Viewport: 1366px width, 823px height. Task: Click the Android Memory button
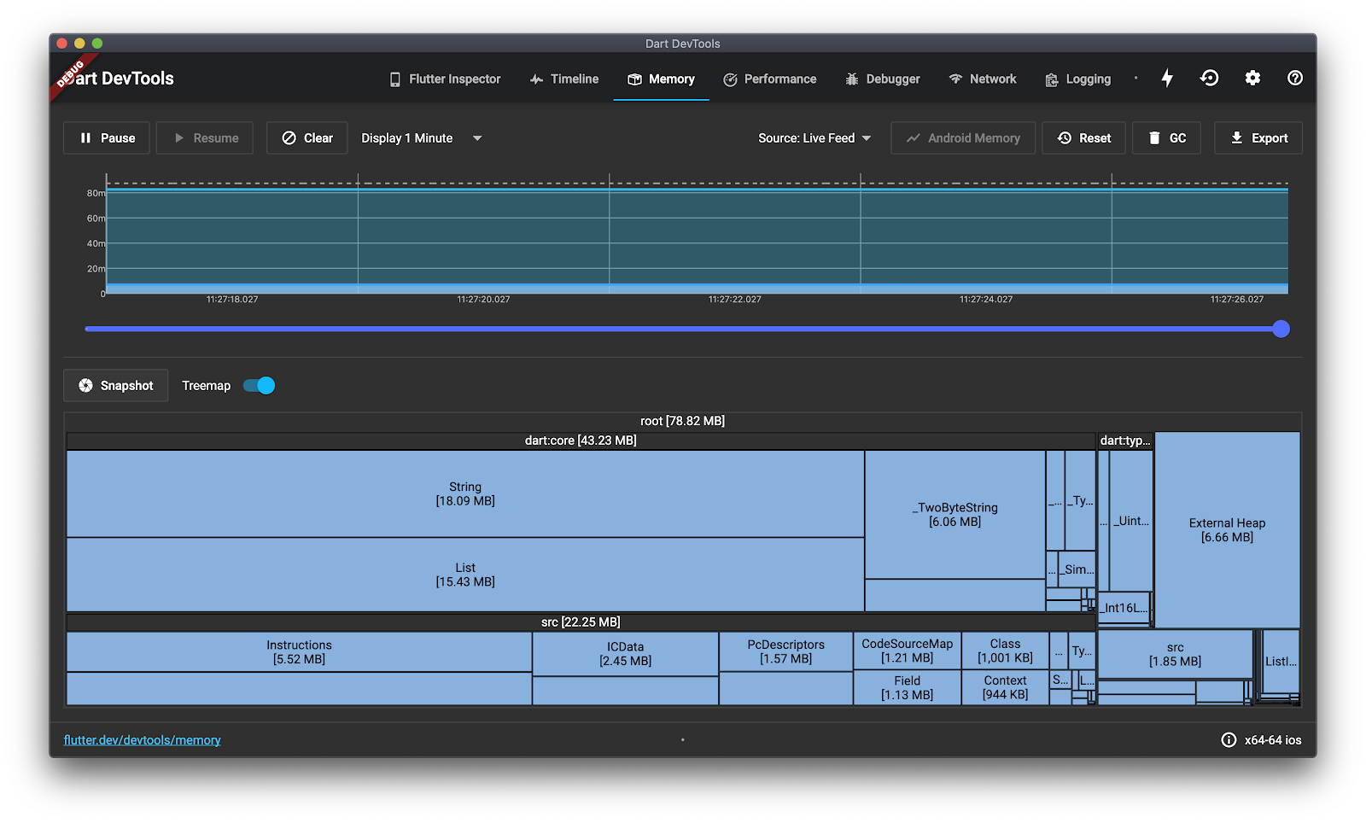[x=963, y=138]
